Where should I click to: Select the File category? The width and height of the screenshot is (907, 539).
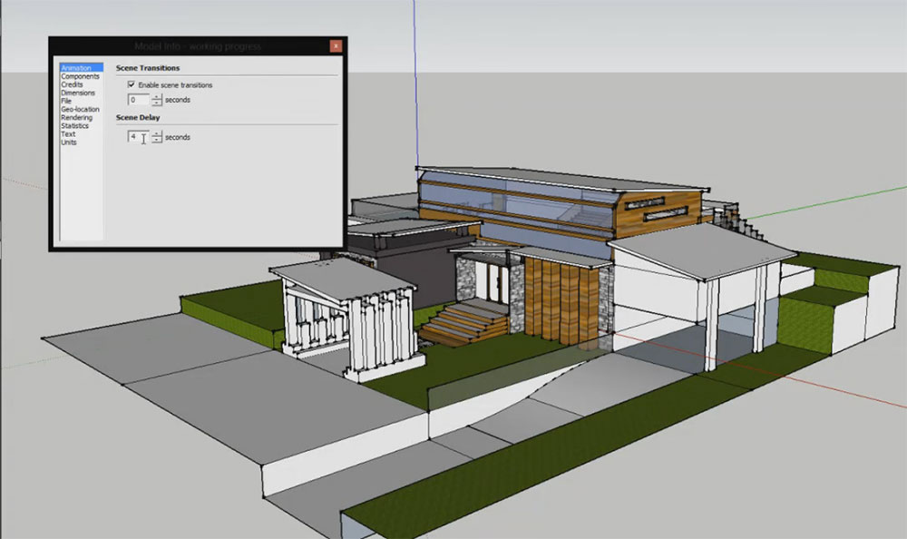pos(66,101)
